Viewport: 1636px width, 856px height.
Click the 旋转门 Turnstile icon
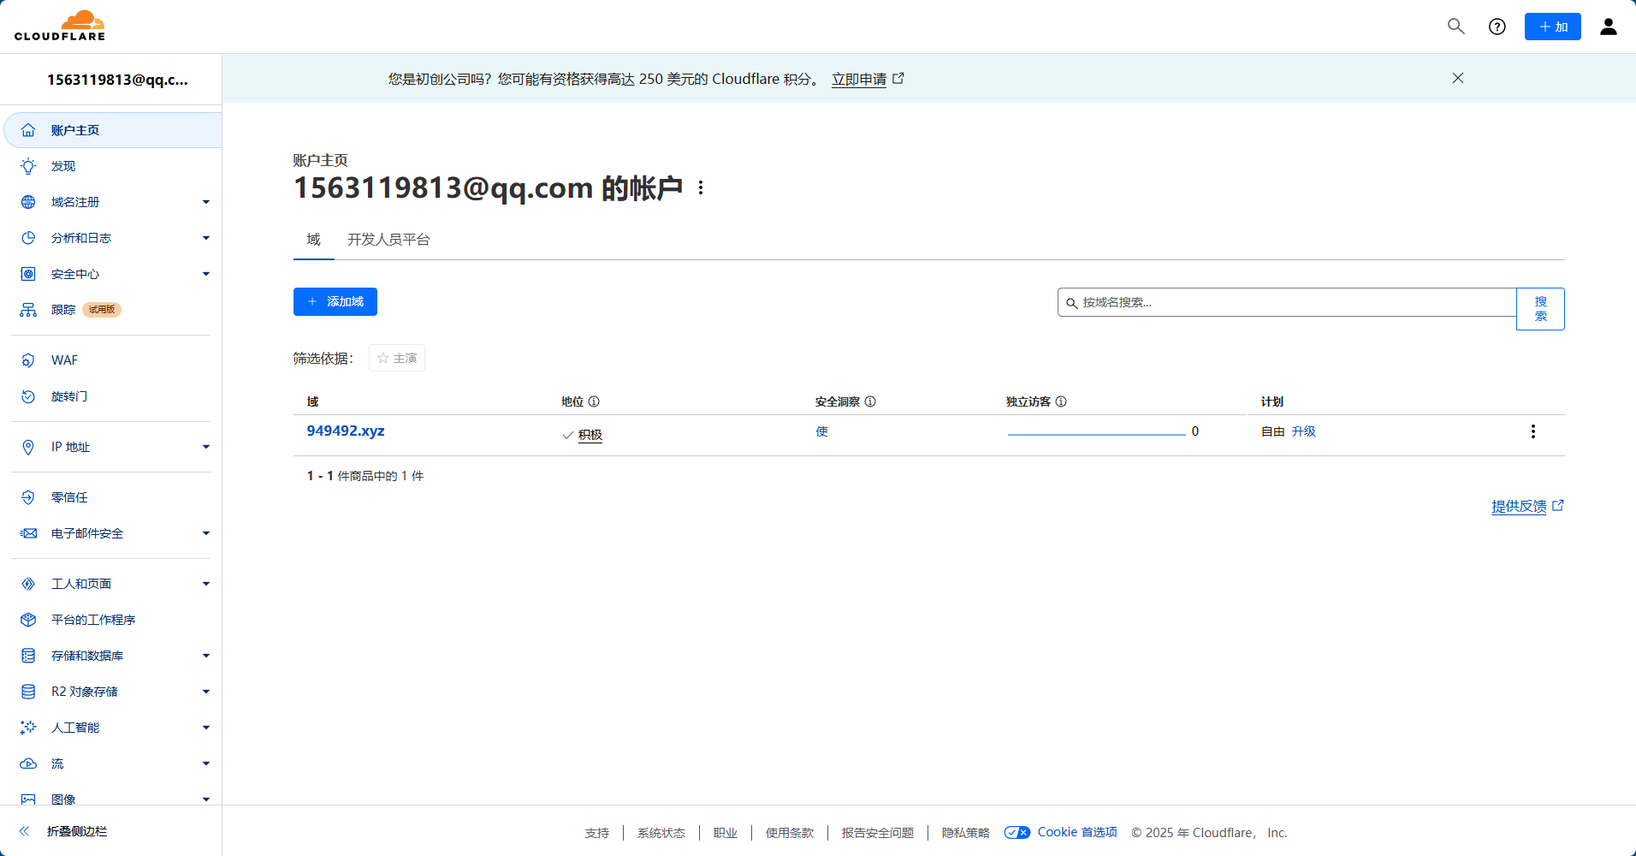[x=28, y=396]
